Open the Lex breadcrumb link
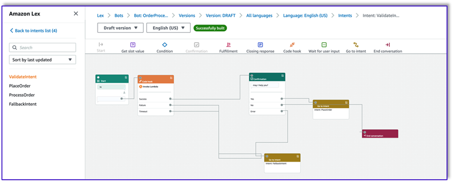This screenshot has width=453, height=182. click(100, 16)
